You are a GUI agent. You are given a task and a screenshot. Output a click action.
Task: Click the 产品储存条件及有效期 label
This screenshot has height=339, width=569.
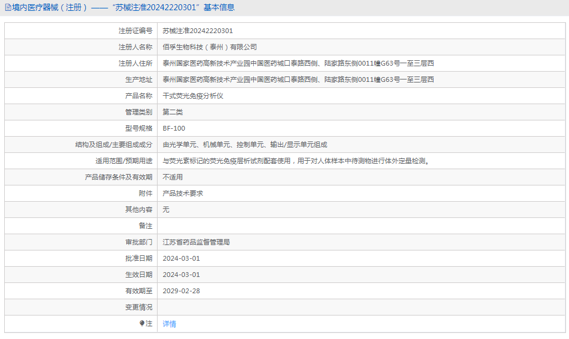pyautogui.click(x=118, y=177)
